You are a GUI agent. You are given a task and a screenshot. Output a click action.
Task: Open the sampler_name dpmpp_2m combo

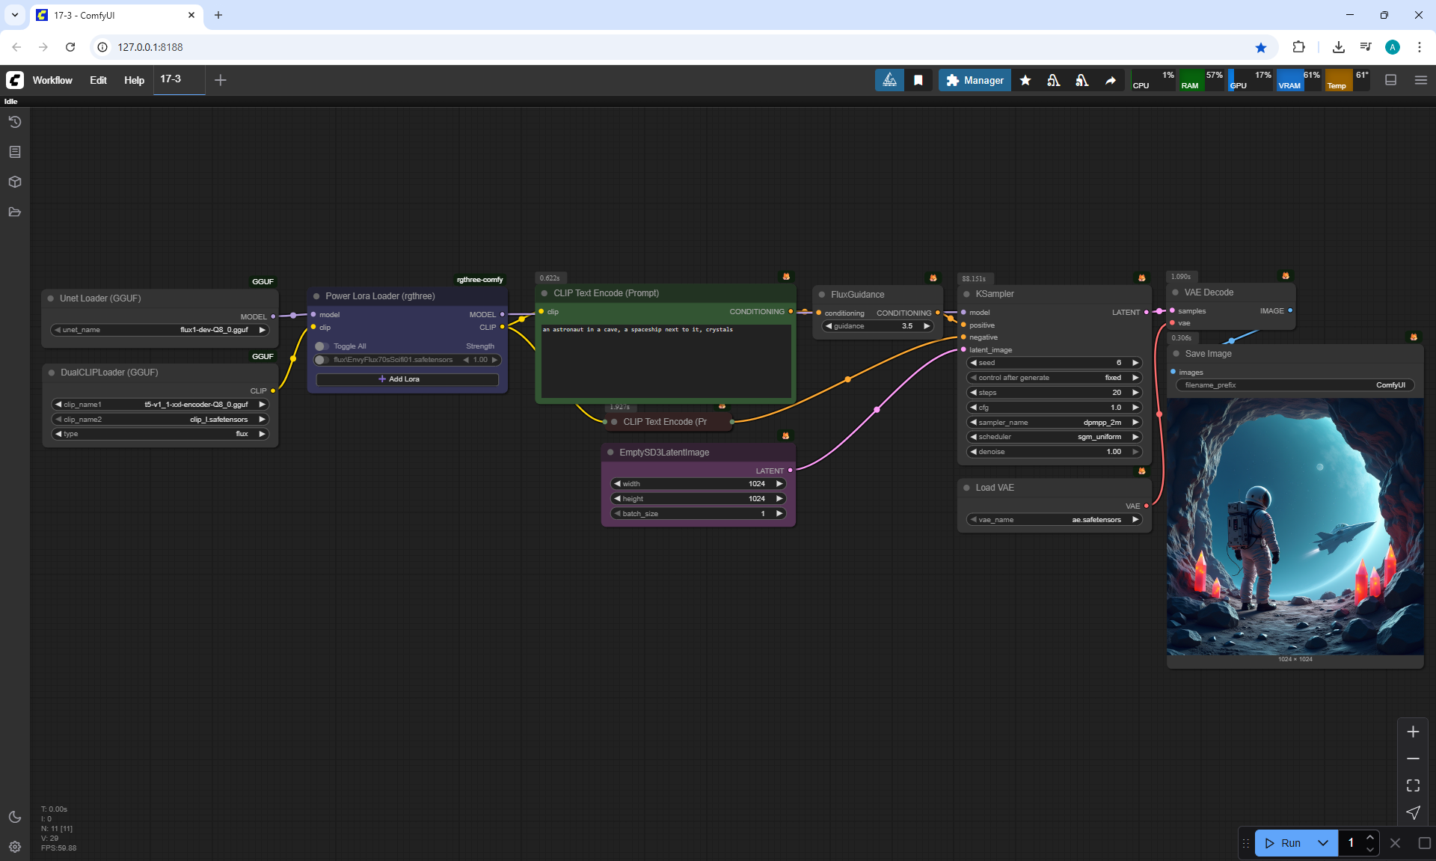tap(1054, 423)
